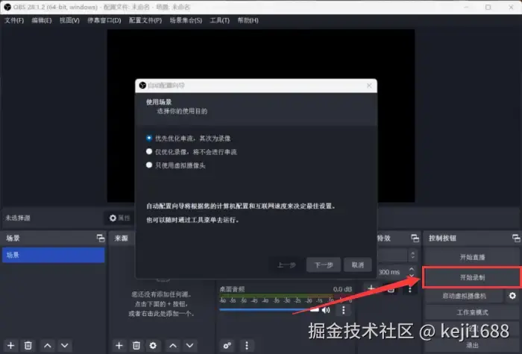Open the Tools (工具) menu
This screenshot has height=354, width=522.
point(219,20)
